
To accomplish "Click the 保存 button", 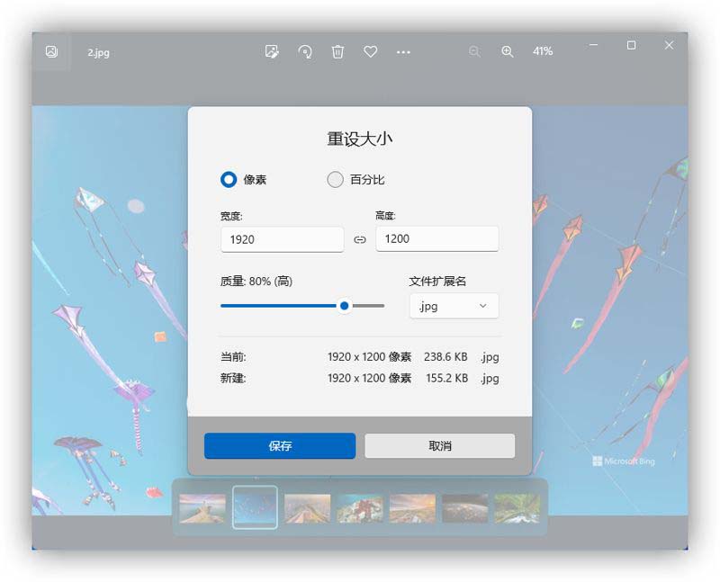I will 280,446.
